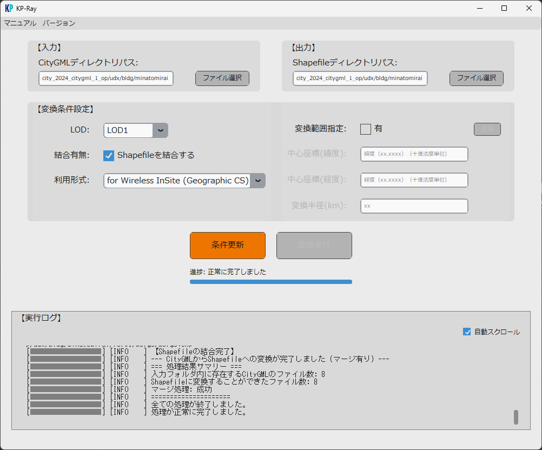
Task: Click the KP-Ray app icon in title bar
Action: click(x=9, y=8)
